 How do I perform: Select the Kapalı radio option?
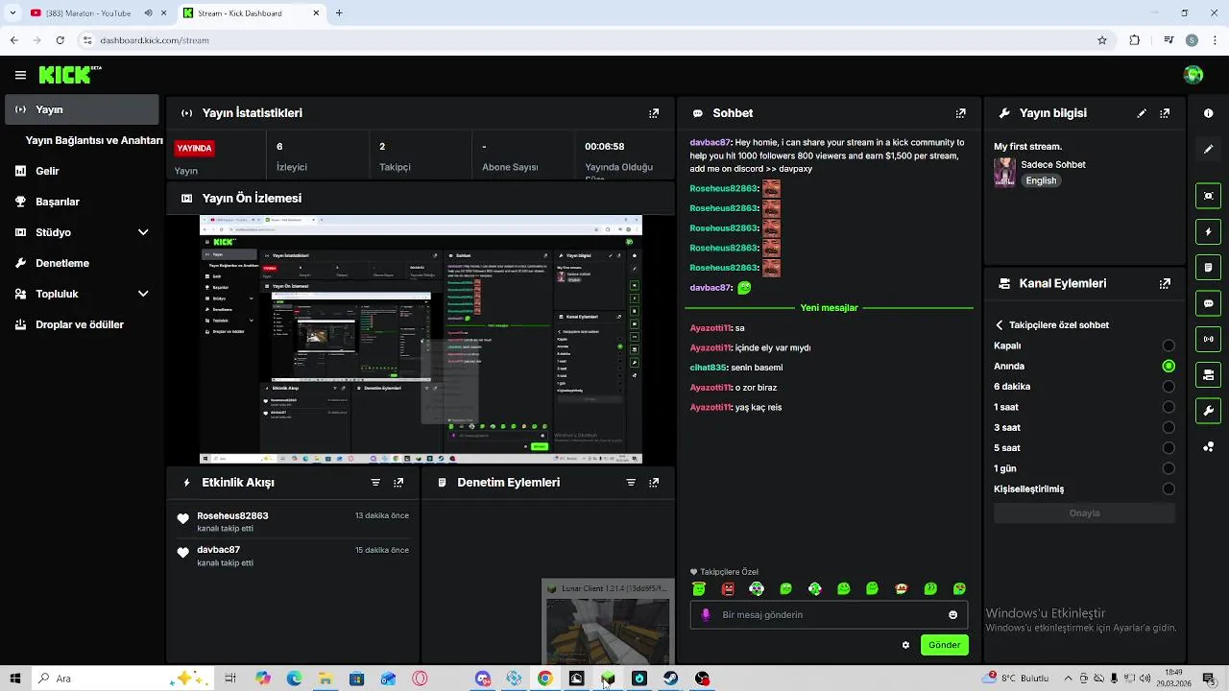1169,345
